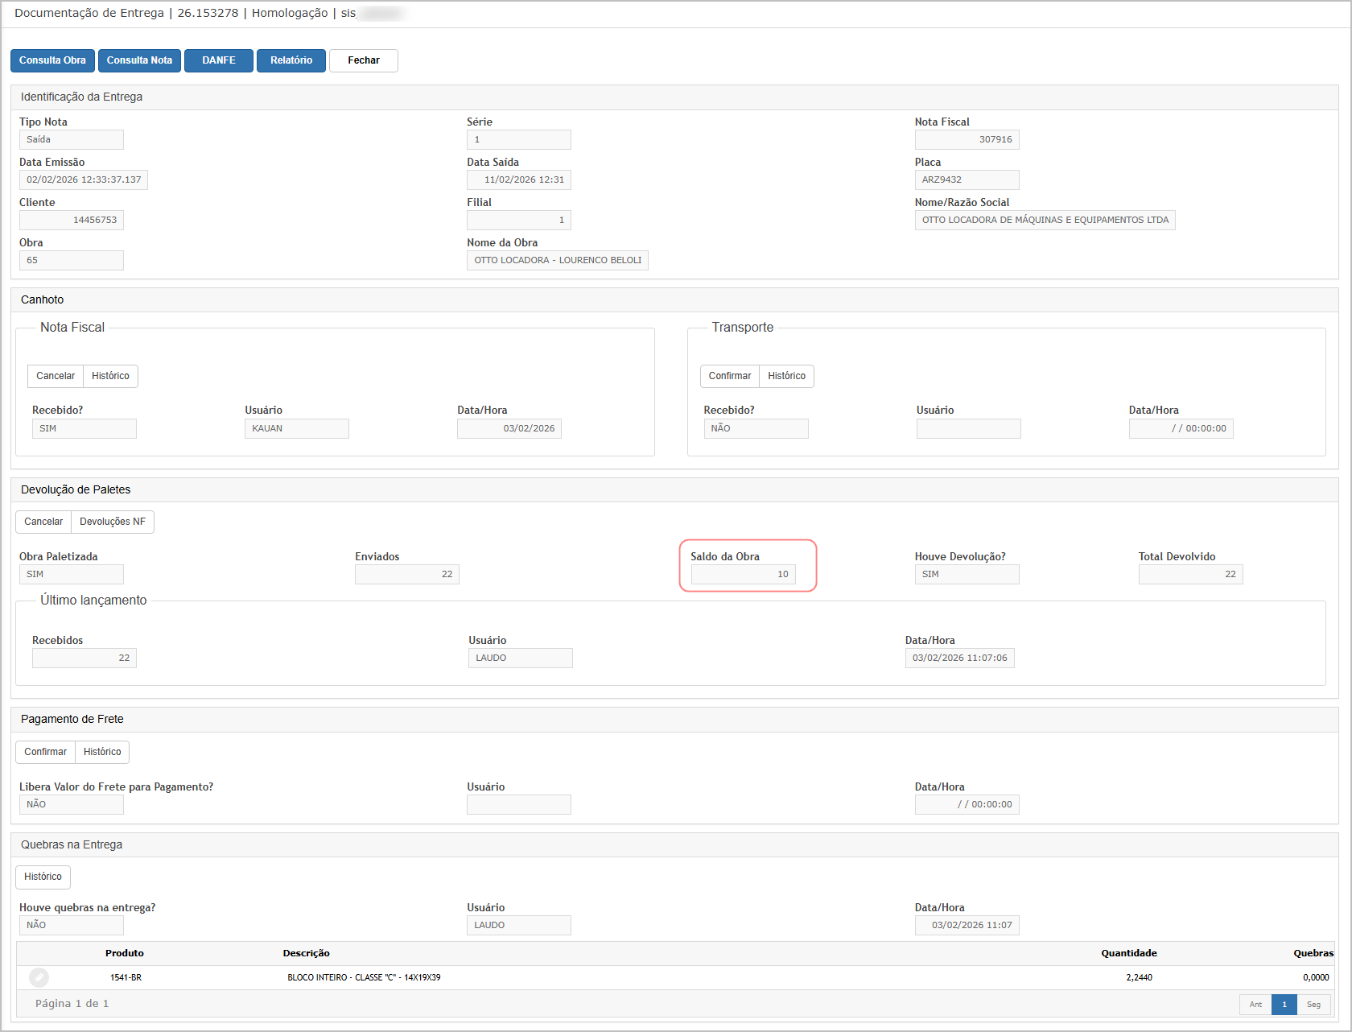1352x1032 pixels.
Task: Generate the Relatório report
Action: 291,60
